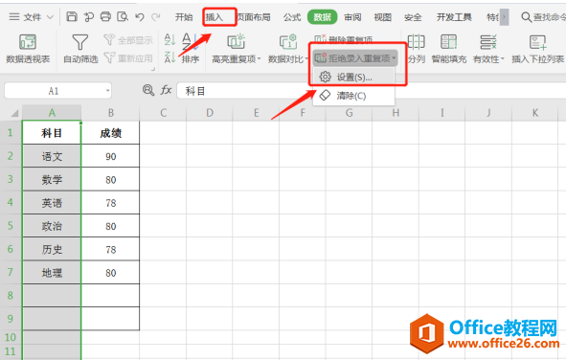Select column A header
The image size is (566, 360).
pyautogui.click(x=52, y=113)
